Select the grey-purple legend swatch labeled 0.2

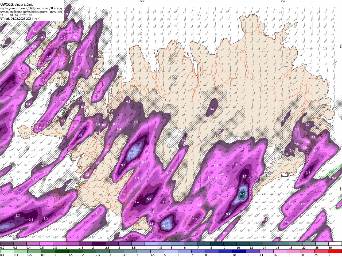click(7, 244)
